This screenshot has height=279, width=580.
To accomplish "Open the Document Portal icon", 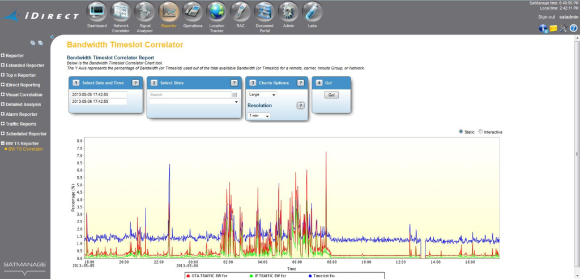I will (264, 11).
